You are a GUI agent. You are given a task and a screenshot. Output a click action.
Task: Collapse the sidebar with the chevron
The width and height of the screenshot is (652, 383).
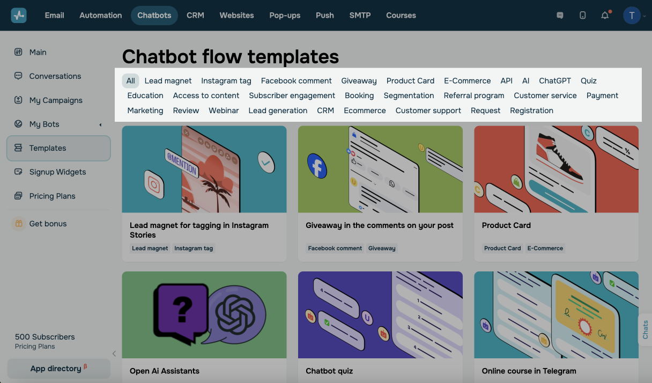(x=114, y=353)
